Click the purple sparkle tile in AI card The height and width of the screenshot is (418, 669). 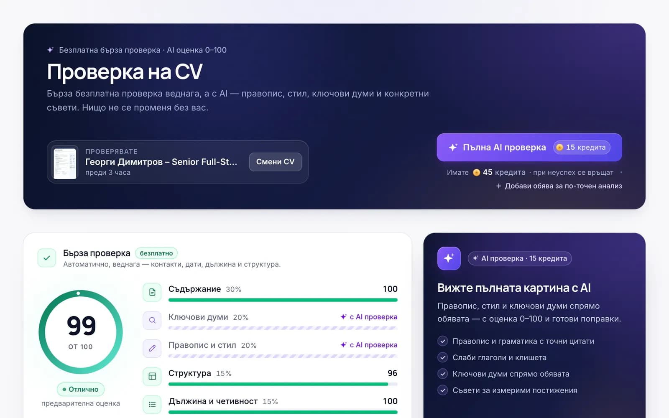[x=449, y=258]
